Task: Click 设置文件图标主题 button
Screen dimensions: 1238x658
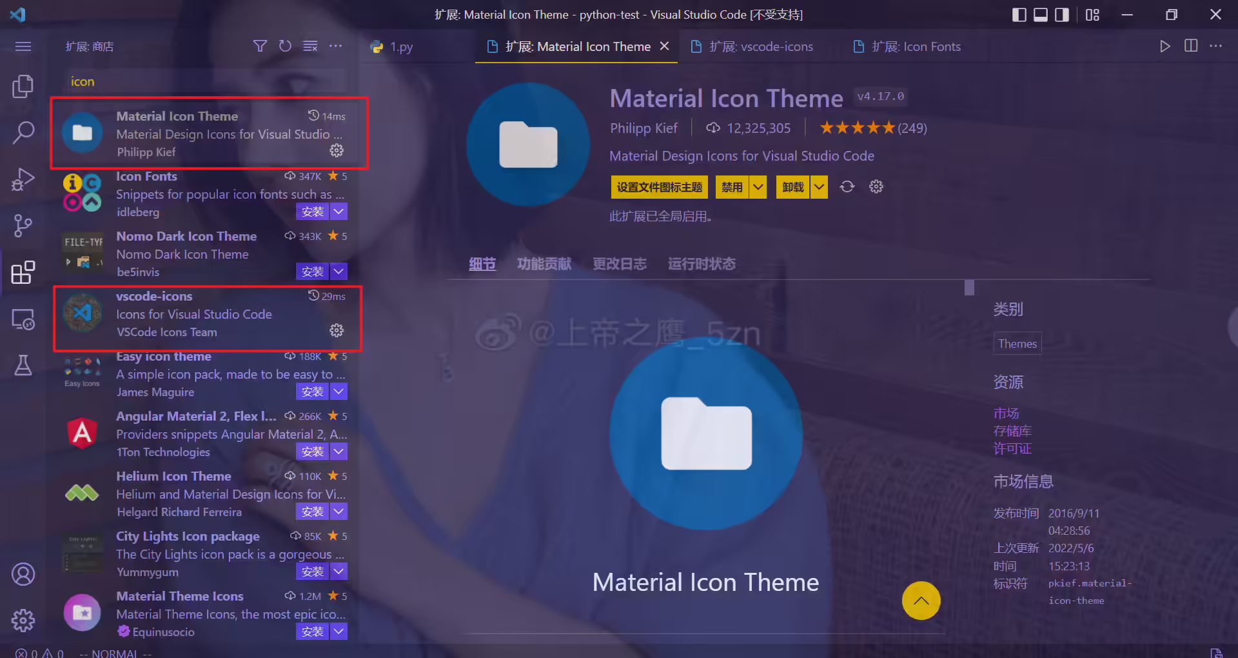Action: point(659,187)
